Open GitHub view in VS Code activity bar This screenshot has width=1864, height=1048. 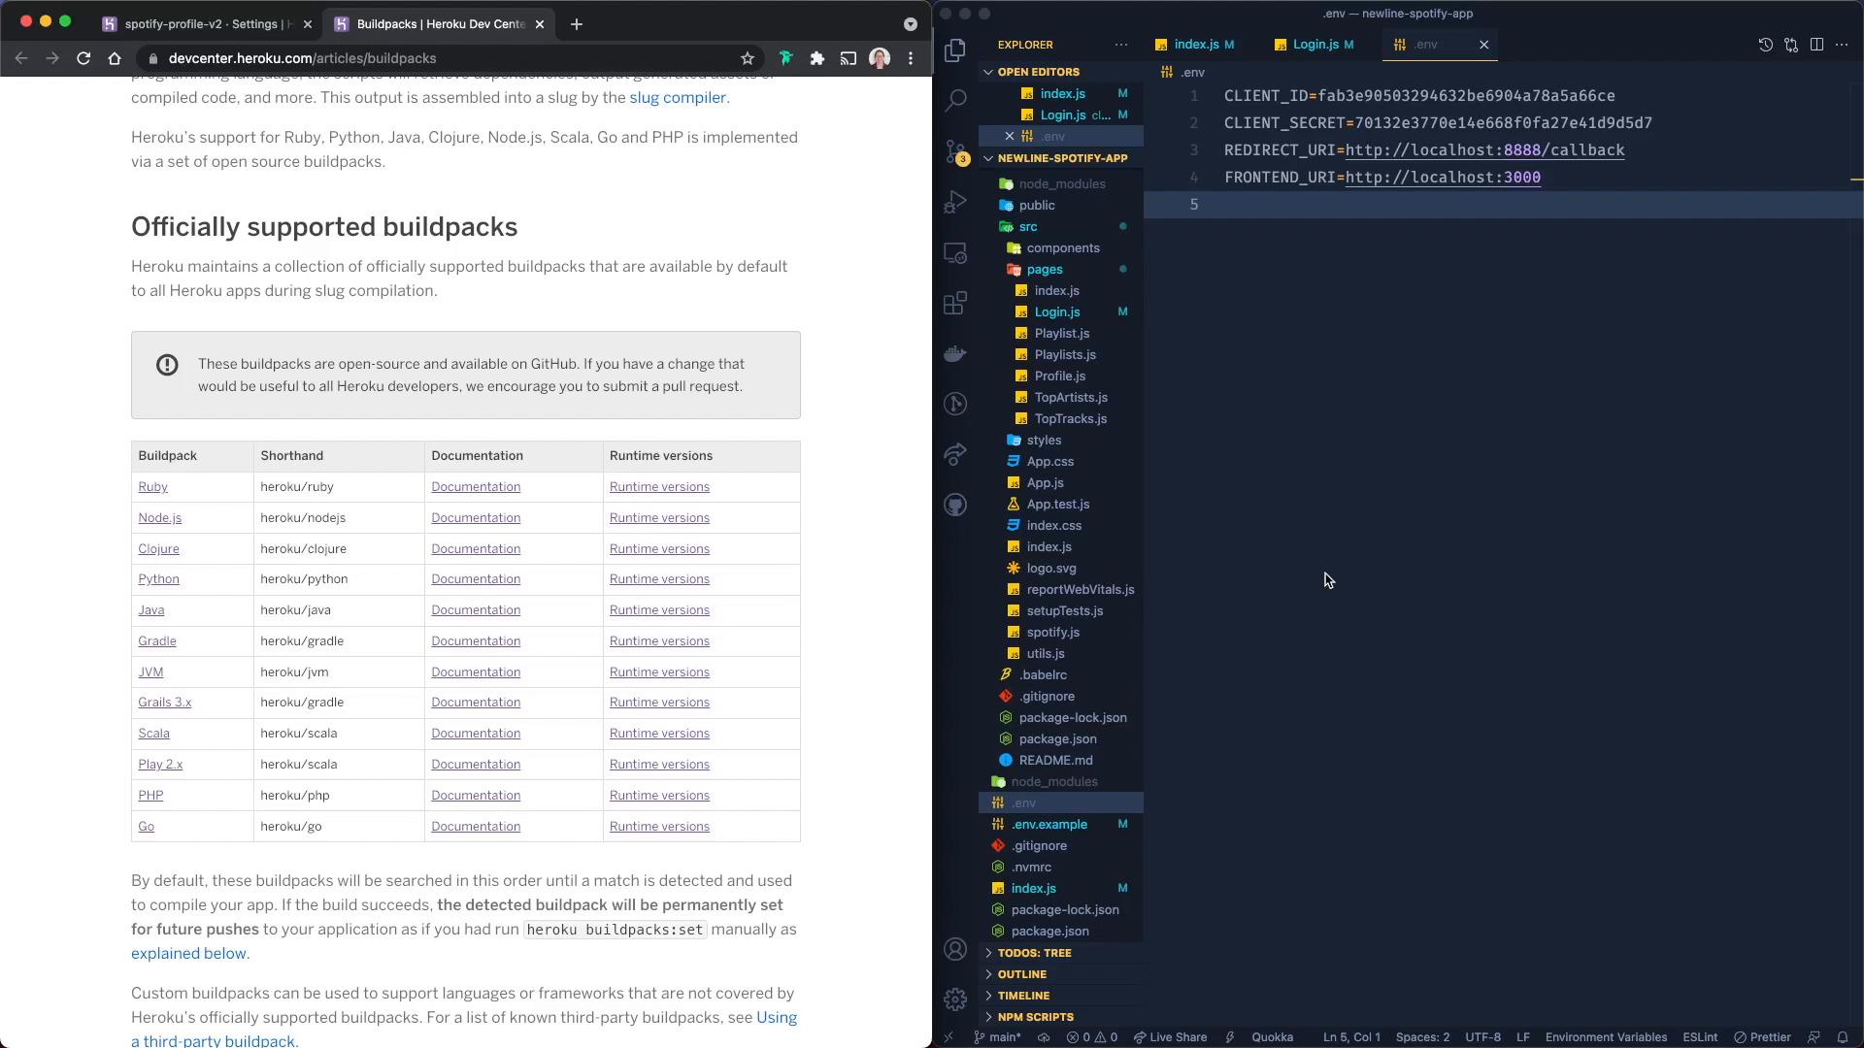tap(955, 505)
